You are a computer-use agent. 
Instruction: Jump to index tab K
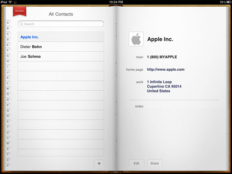(8, 78)
